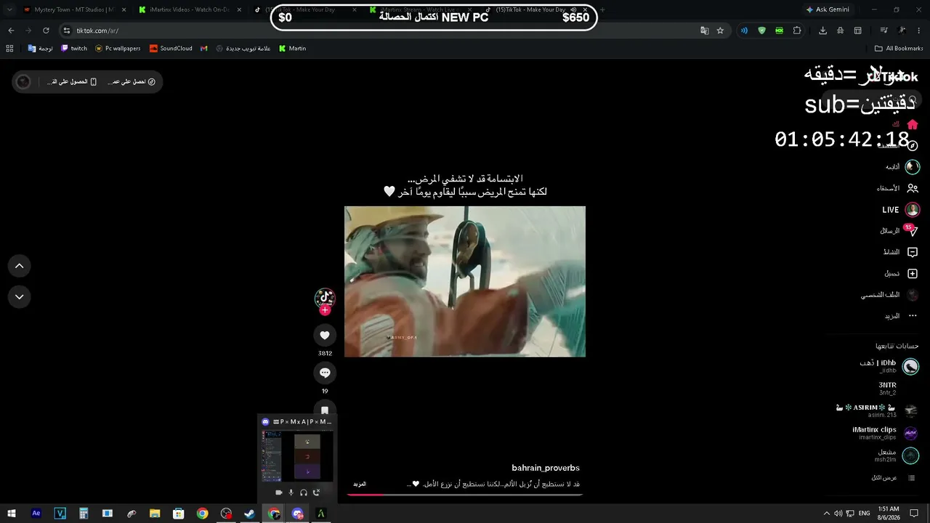Open followed account ASIRIM profile

(877, 411)
